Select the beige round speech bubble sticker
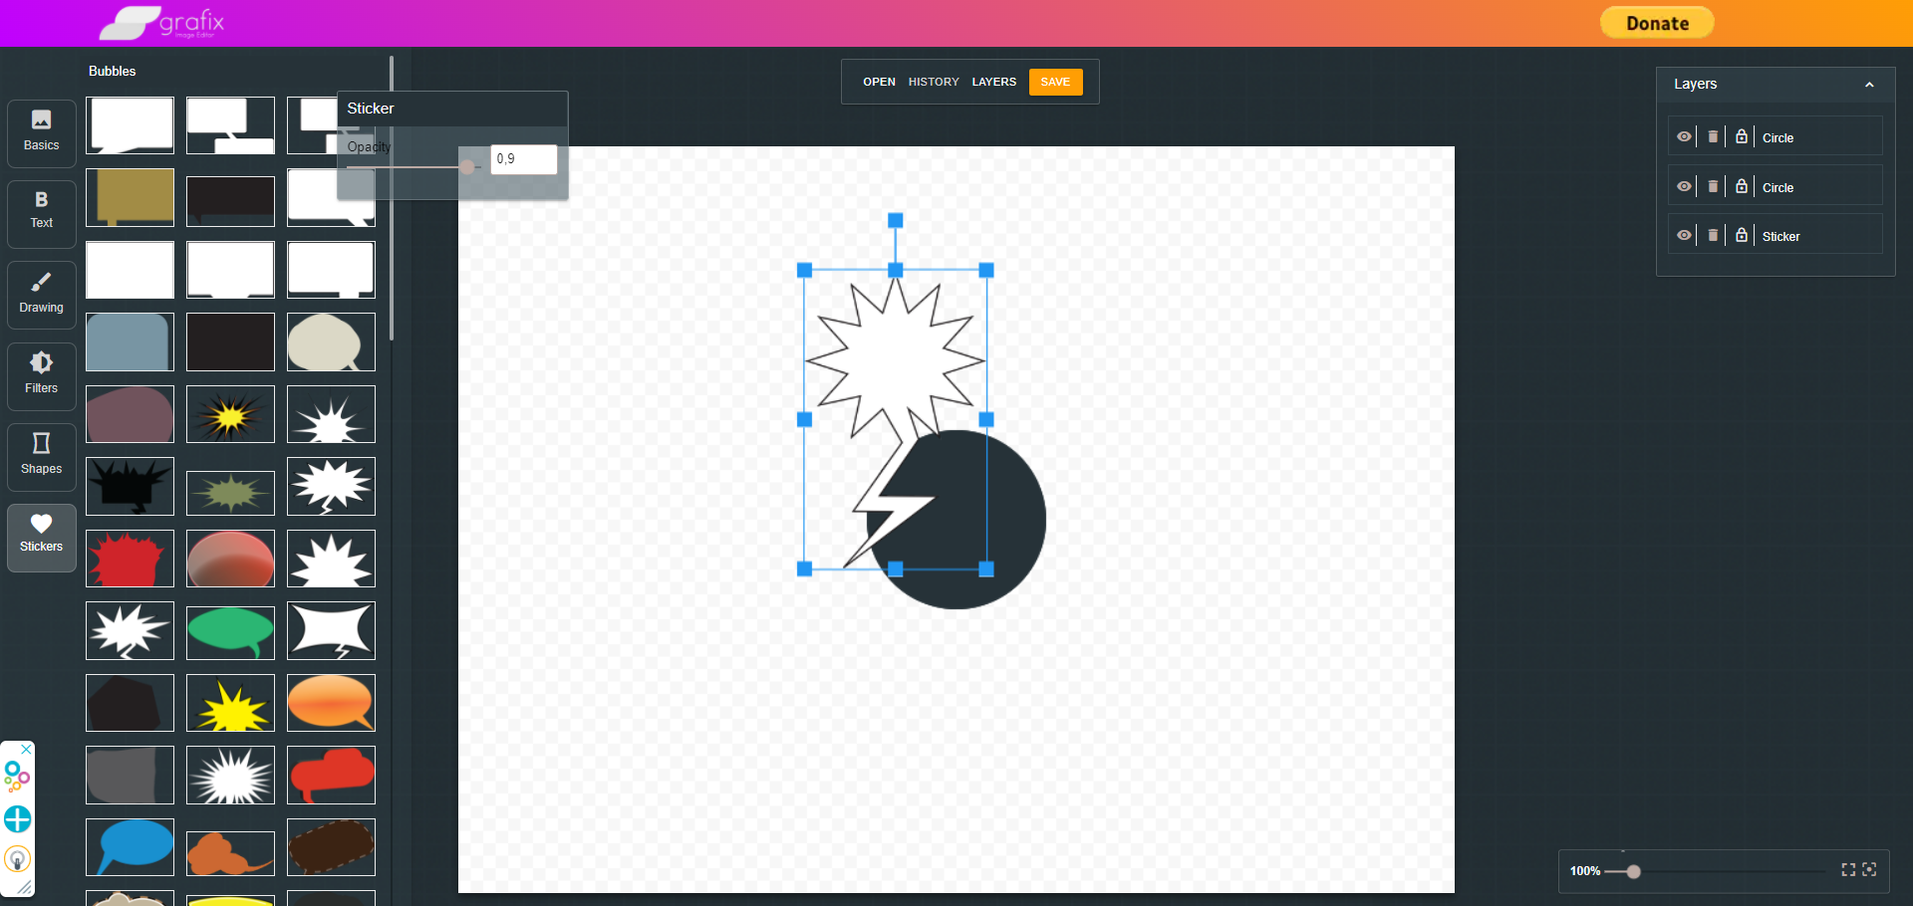The image size is (1913, 906). pos(332,341)
